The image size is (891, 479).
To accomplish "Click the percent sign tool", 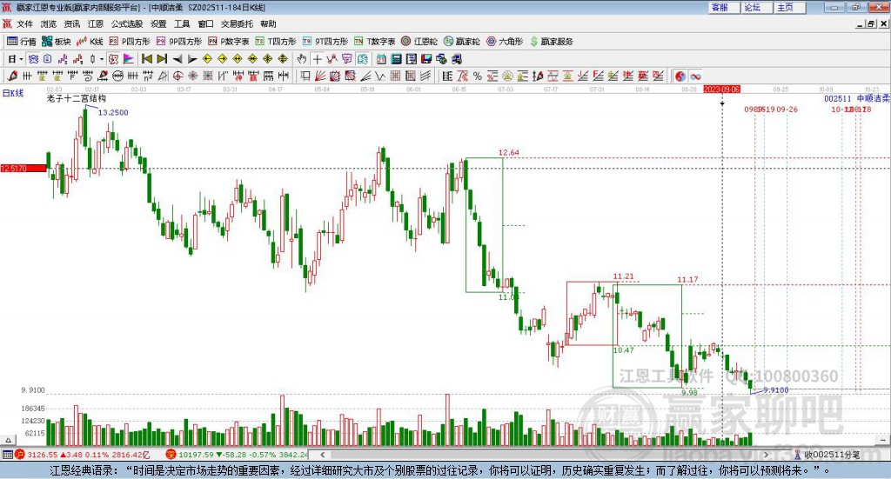I will [x=478, y=76].
